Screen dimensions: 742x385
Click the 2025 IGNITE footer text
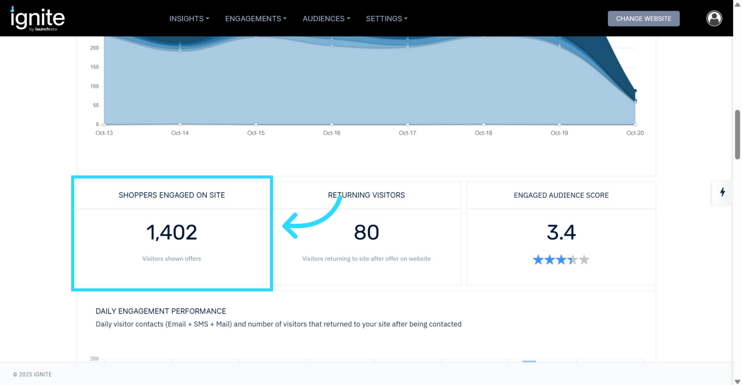(x=32, y=374)
